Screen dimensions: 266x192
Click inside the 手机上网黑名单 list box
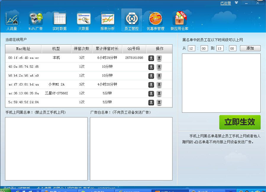pyautogui.click(x=46, y=149)
